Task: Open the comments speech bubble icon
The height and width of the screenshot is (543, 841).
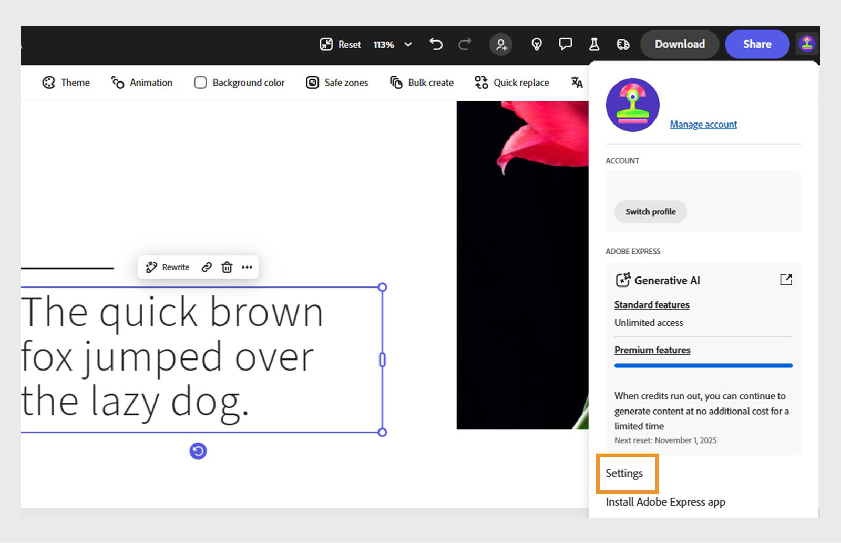Action: click(x=565, y=44)
